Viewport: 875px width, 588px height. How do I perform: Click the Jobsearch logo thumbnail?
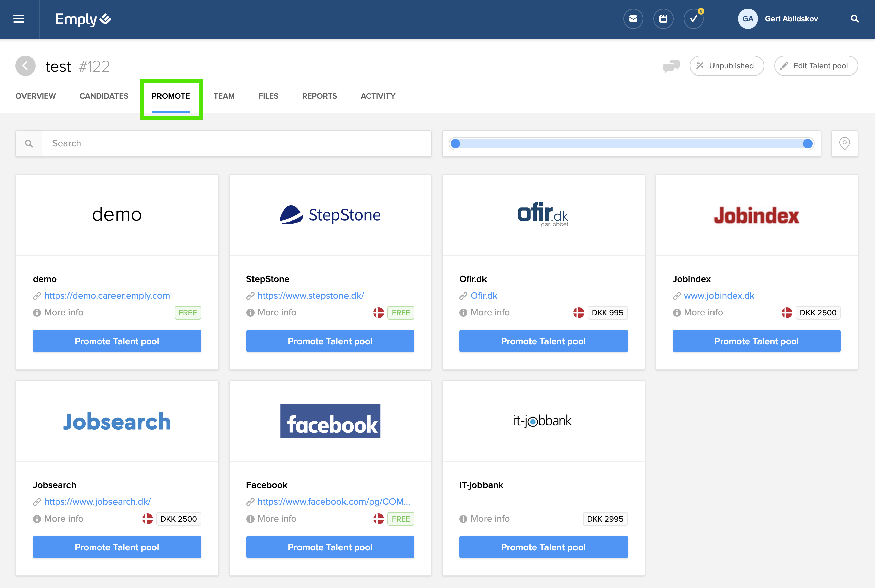click(117, 422)
